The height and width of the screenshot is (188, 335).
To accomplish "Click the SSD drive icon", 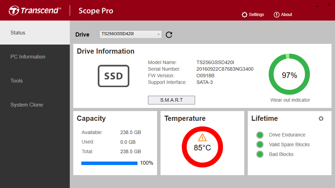I will [x=113, y=76].
